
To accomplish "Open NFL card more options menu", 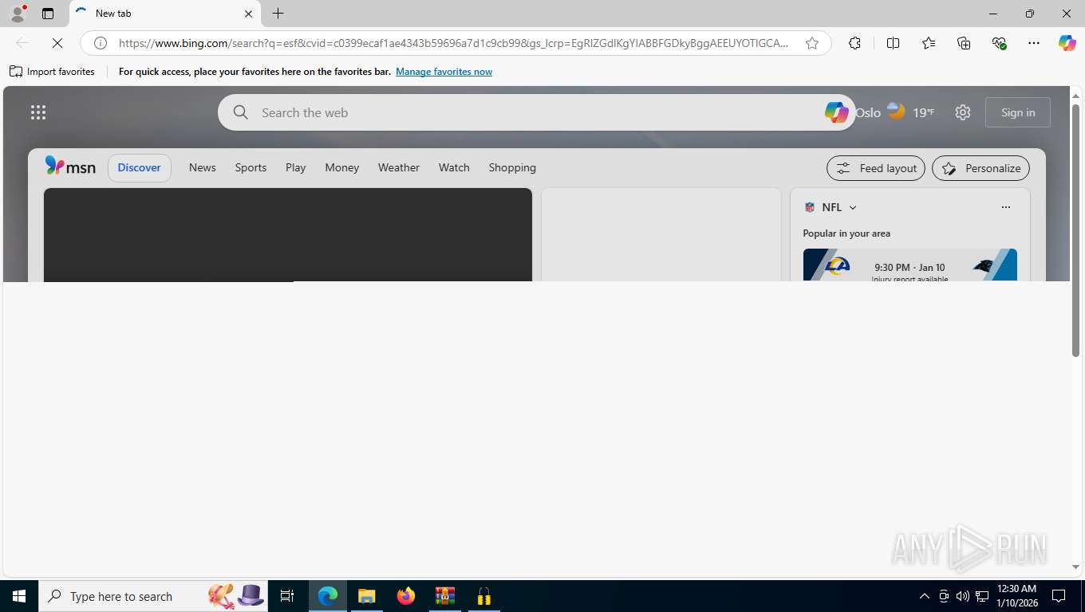I will (x=1005, y=207).
